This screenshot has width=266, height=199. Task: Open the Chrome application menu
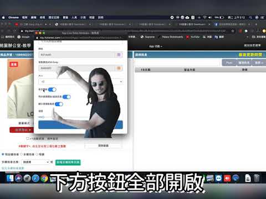click(13, 18)
